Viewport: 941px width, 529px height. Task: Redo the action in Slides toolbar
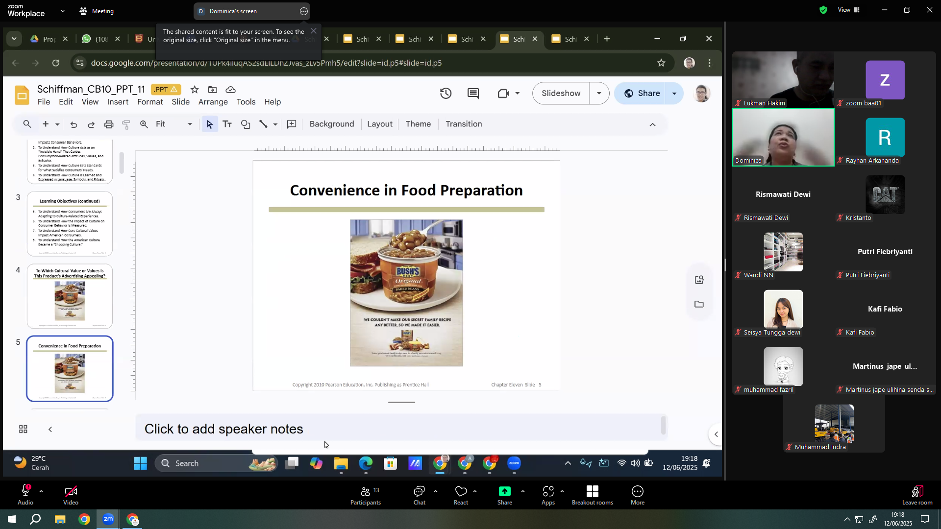91,124
